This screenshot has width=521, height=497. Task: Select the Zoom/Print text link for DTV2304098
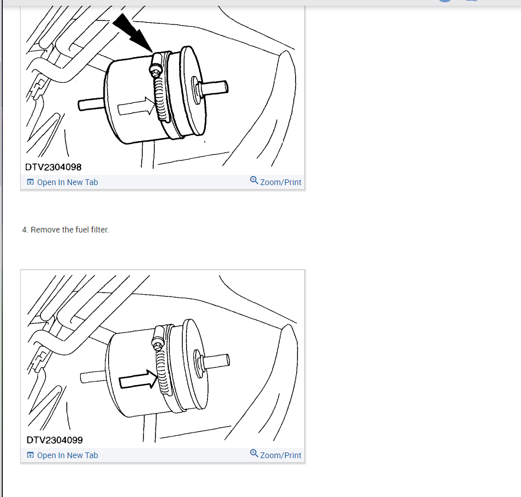click(281, 182)
